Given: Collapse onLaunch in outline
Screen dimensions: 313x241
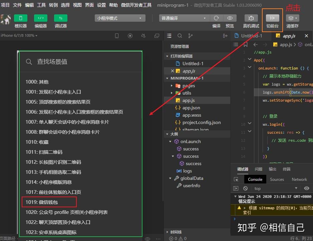Looking at the screenshot, I should tap(170, 141).
